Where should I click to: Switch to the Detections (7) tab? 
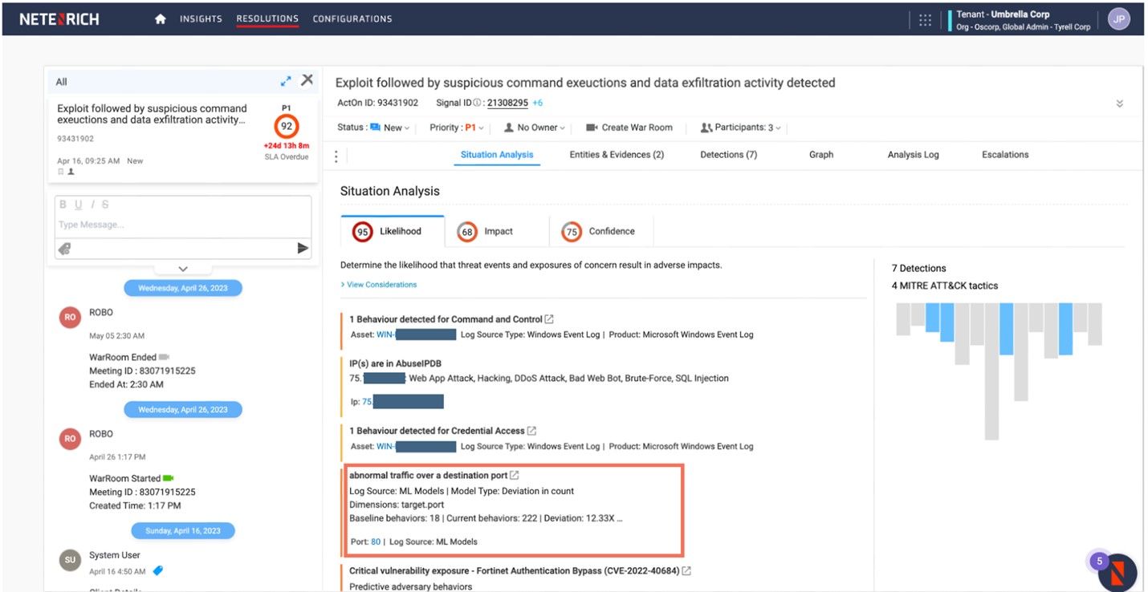pyautogui.click(x=728, y=155)
